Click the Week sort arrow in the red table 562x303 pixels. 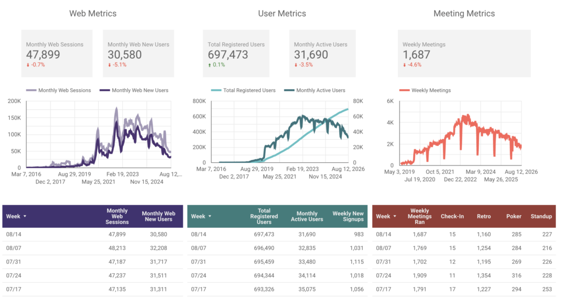[x=395, y=216]
